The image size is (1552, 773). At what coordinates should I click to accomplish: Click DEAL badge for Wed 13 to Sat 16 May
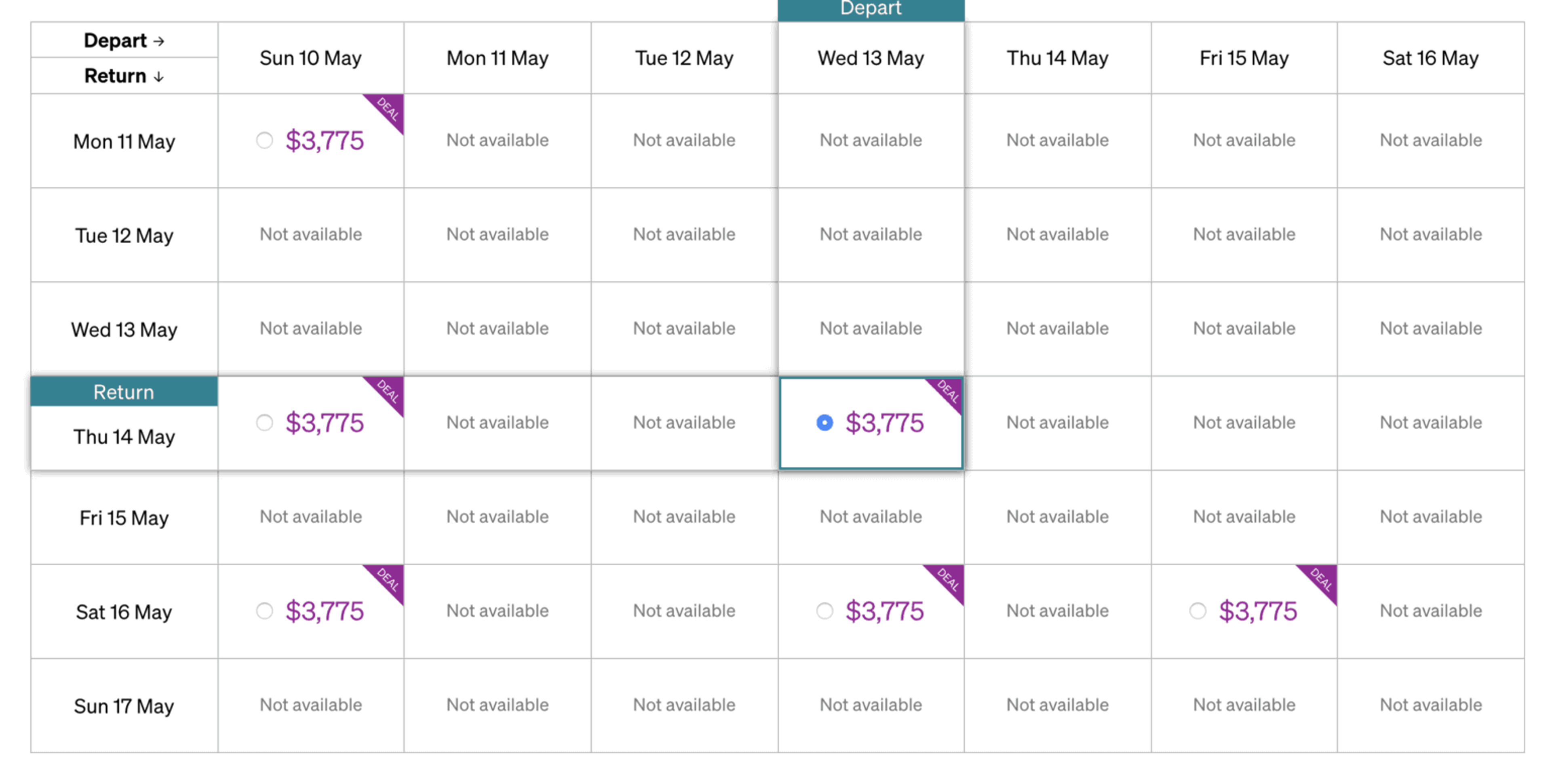(948, 579)
